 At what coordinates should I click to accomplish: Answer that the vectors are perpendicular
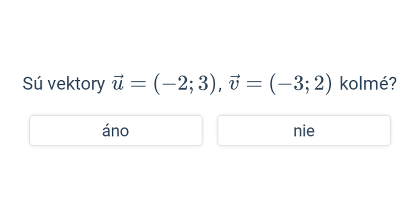pyautogui.click(x=115, y=131)
